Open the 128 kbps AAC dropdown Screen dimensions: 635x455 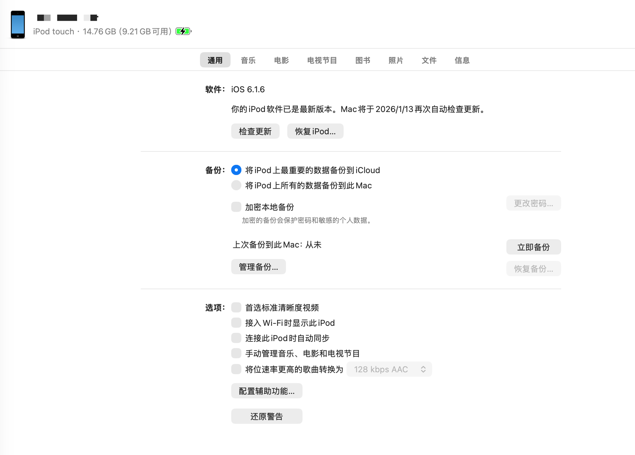tap(389, 369)
